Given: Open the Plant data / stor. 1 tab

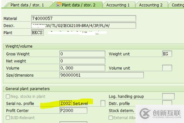Looking at the screenshot, I should (27, 5).
